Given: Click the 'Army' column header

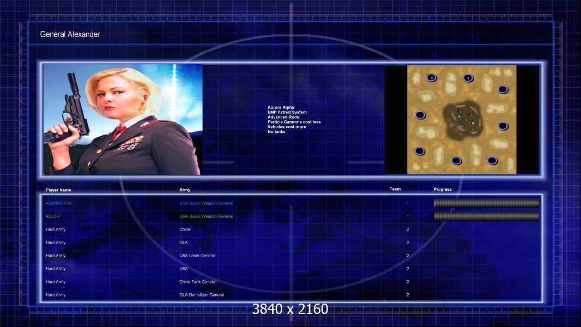Looking at the screenshot, I should [x=185, y=190].
